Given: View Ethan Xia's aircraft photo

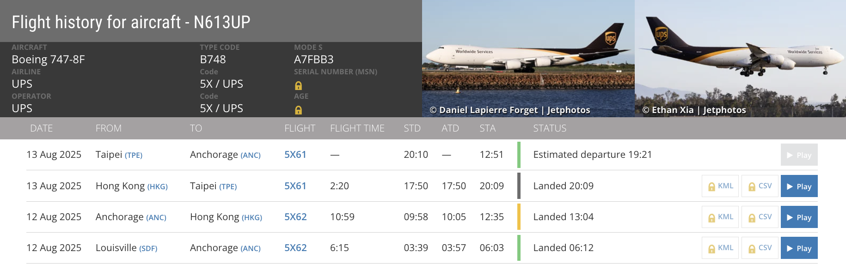Looking at the screenshot, I should [740, 59].
